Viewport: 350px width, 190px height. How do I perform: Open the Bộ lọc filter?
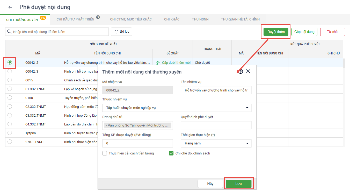[121, 32]
